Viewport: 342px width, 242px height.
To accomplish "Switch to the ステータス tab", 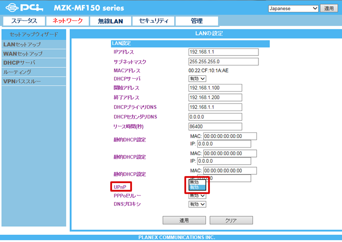I will tap(24, 21).
